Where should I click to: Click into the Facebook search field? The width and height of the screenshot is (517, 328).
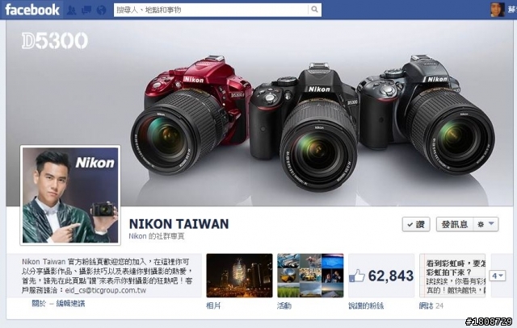[x=211, y=10]
